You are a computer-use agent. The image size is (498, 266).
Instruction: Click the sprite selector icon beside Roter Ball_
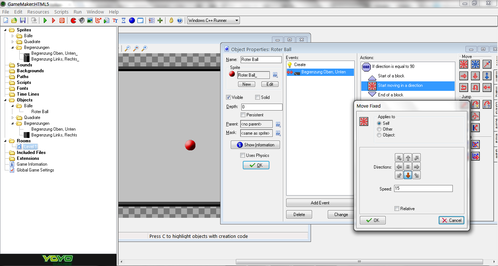coord(275,75)
